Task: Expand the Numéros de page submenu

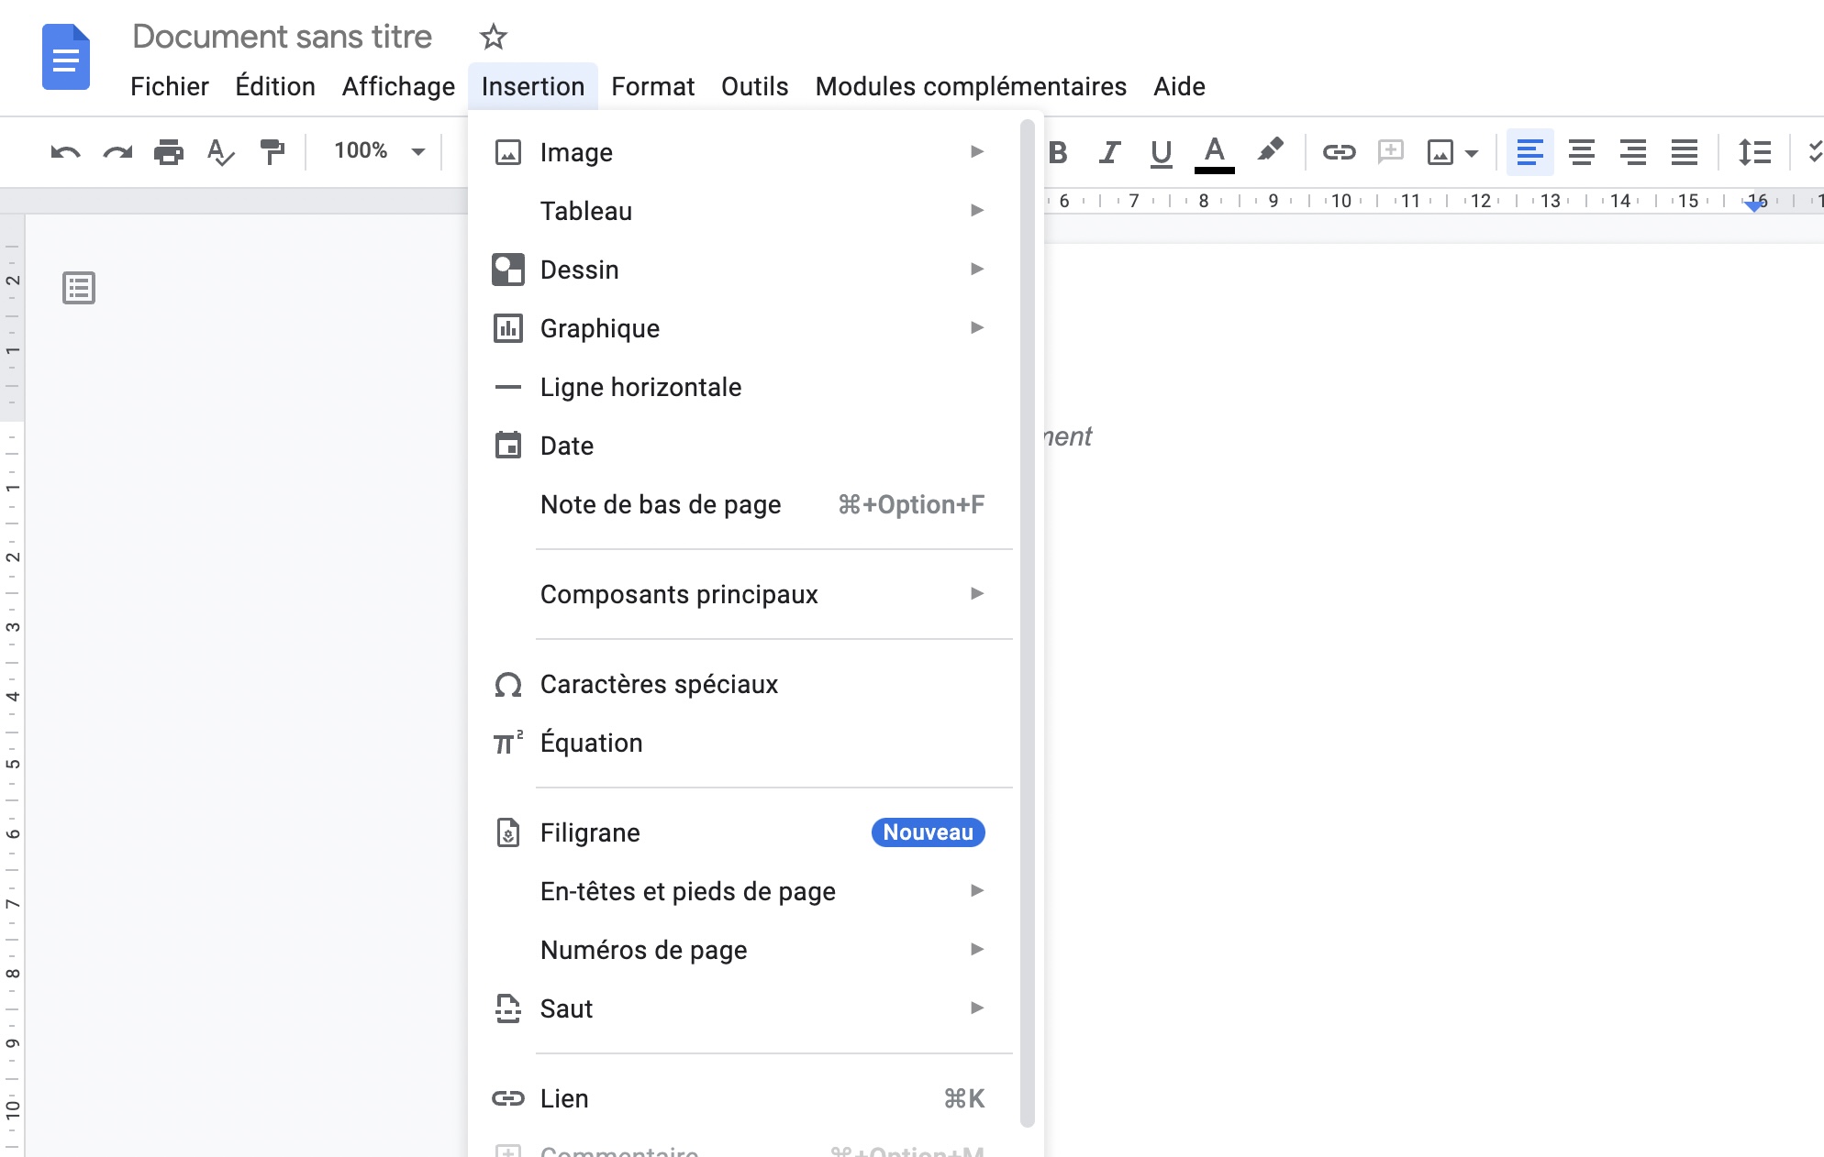Action: pyautogui.click(x=644, y=950)
